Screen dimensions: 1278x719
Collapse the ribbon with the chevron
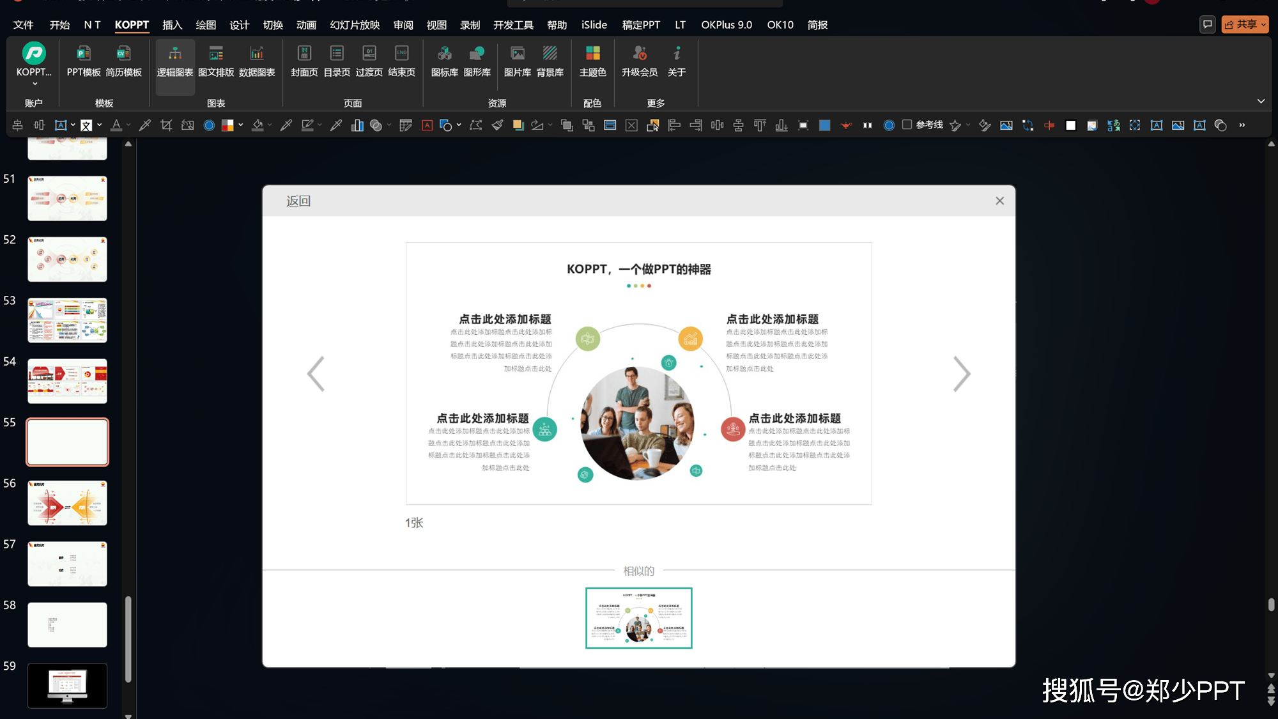pyautogui.click(x=1261, y=101)
